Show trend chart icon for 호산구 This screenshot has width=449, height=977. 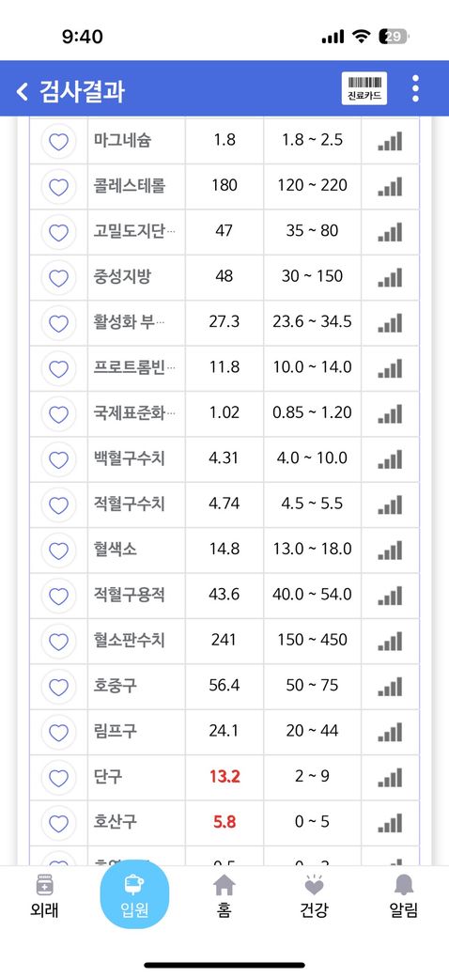click(x=390, y=823)
